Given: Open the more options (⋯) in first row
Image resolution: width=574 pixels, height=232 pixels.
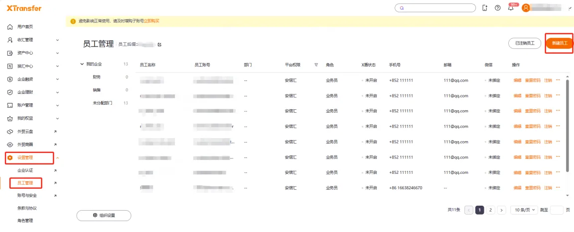Looking at the screenshot, I should pyautogui.click(x=558, y=80).
